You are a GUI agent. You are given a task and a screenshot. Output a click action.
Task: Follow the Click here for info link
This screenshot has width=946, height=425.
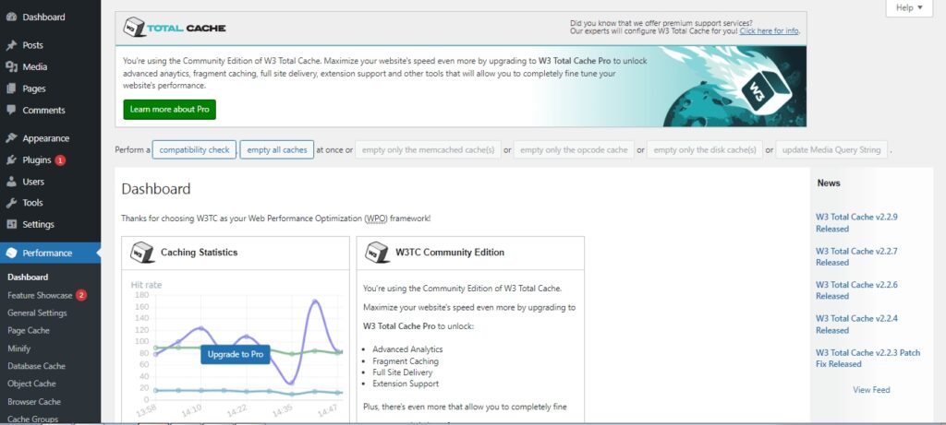pyautogui.click(x=770, y=30)
